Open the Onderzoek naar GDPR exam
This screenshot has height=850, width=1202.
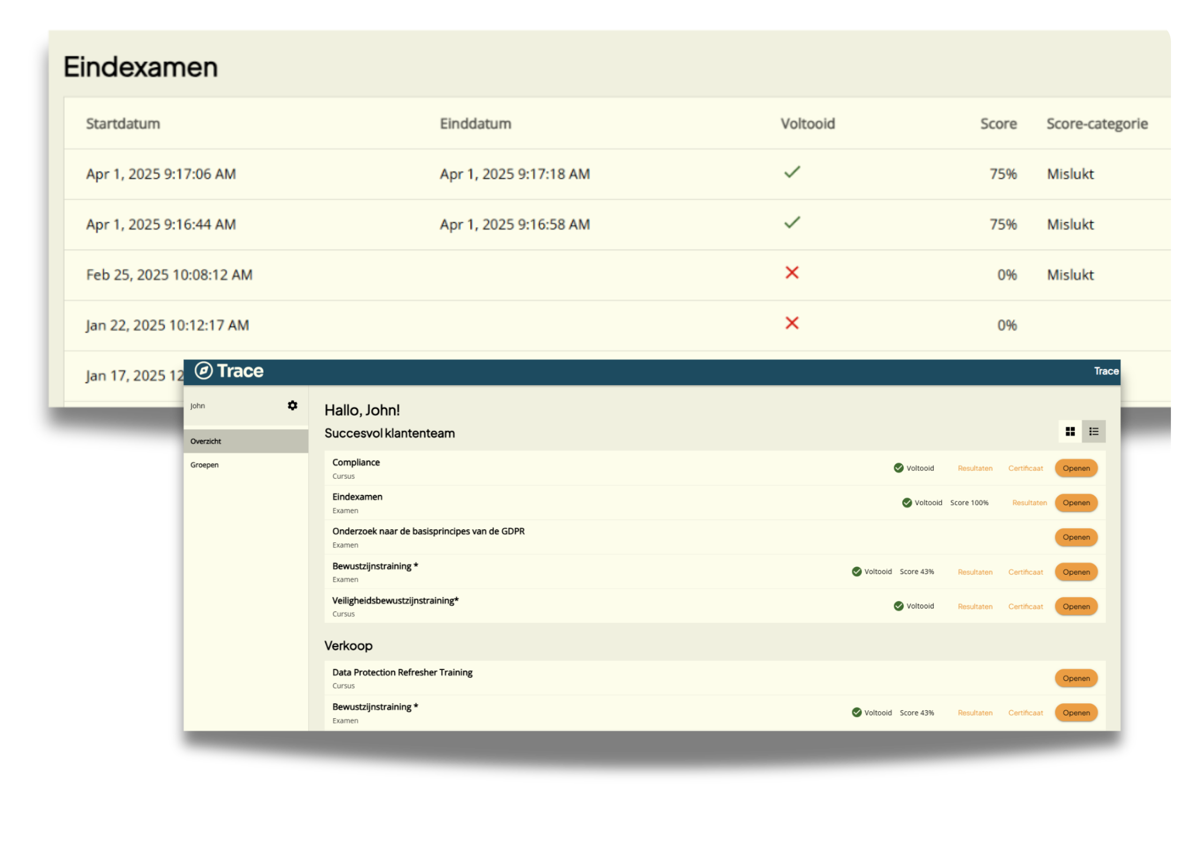coord(1076,537)
